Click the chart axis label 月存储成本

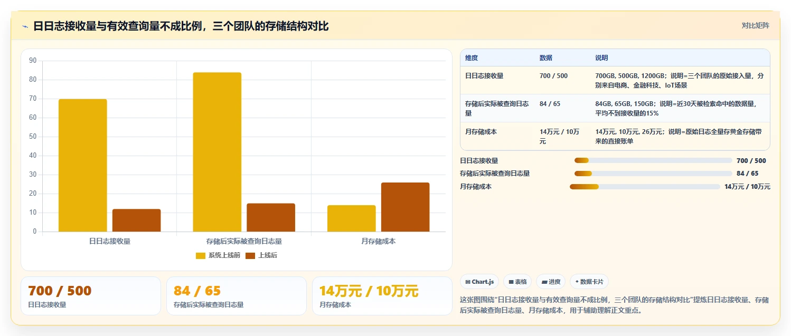379,241
